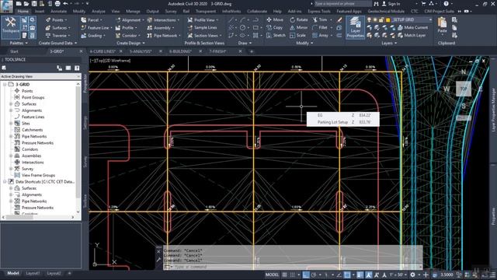This screenshot has width=497, height=280.
Task: Toggle snap mode in status bar
Action: tap(293, 275)
